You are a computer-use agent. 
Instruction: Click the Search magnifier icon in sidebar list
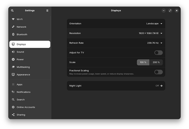(x=13, y=99)
